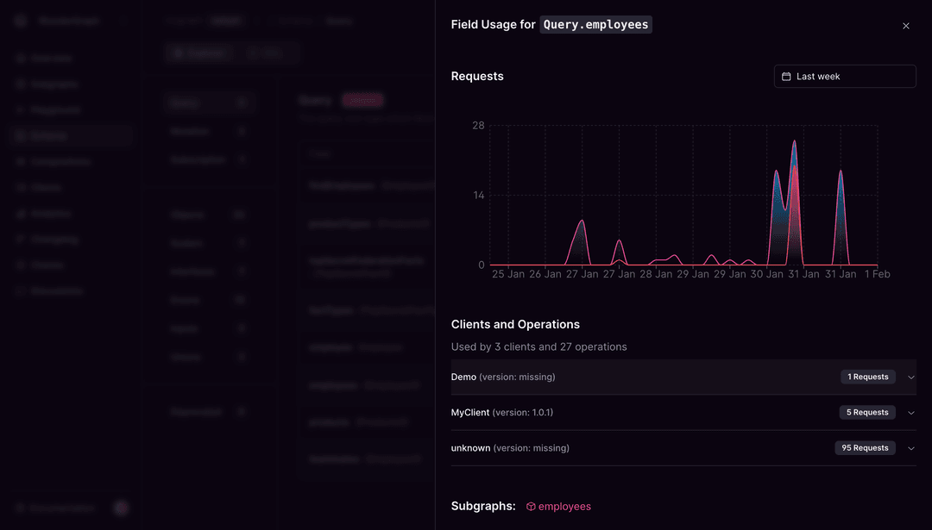Expand the unknown client chevron
The image size is (932, 530).
(x=910, y=448)
